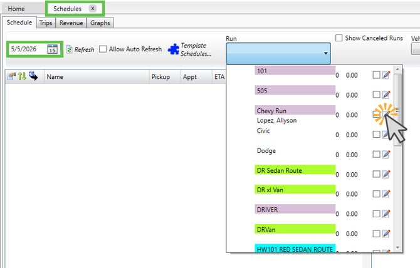Collapse the Run dropdown arrow

tap(326, 53)
